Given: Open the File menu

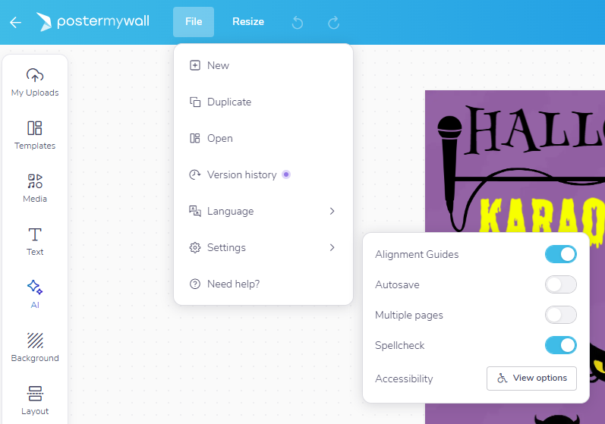Looking at the screenshot, I should (x=194, y=22).
